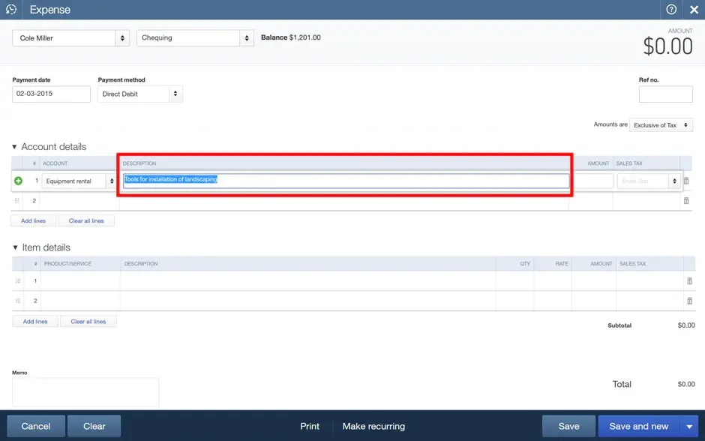Click Add lines under Account details

coord(33,220)
